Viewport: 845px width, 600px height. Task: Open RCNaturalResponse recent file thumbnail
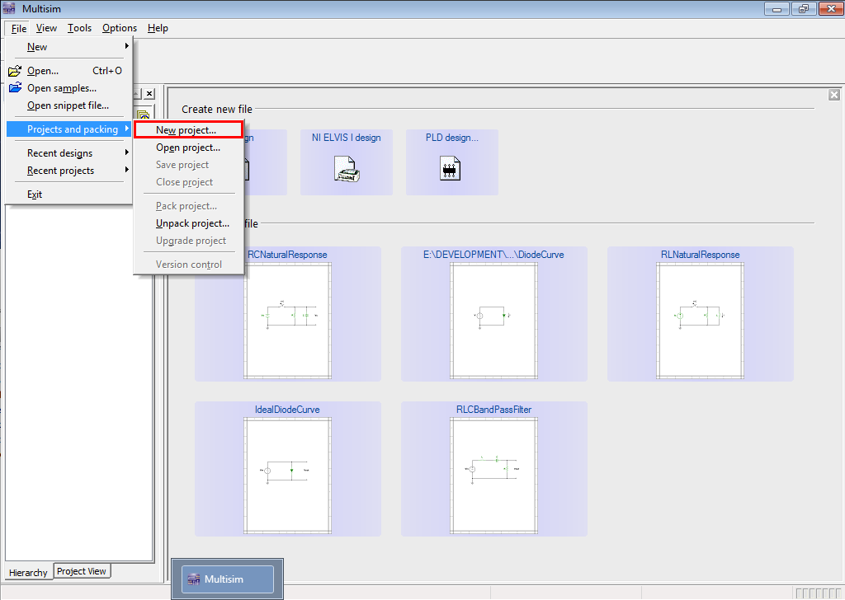[288, 321]
